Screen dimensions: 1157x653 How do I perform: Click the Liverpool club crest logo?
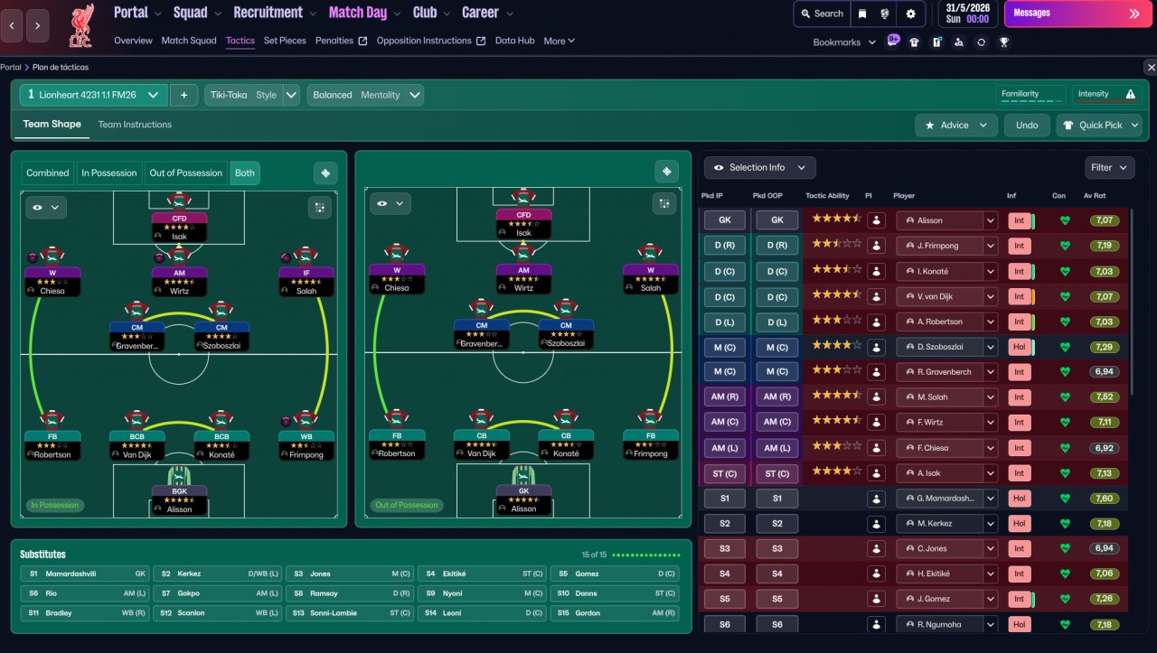[81, 26]
